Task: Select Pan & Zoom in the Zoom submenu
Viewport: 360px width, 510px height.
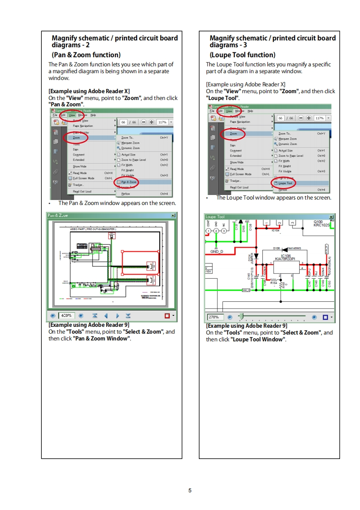Action: pyautogui.click(x=128, y=182)
